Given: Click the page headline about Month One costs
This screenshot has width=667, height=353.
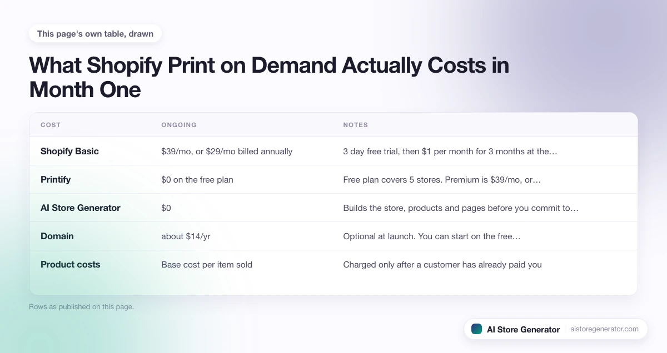Looking at the screenshot, I should point(269,77).
